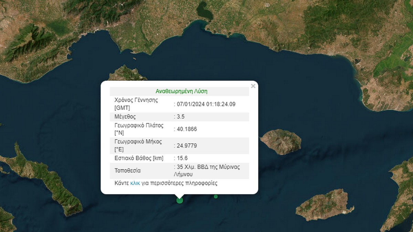Select the longitude value 24.9779
This screenshot has height=232, width=413.
(187, 145)
